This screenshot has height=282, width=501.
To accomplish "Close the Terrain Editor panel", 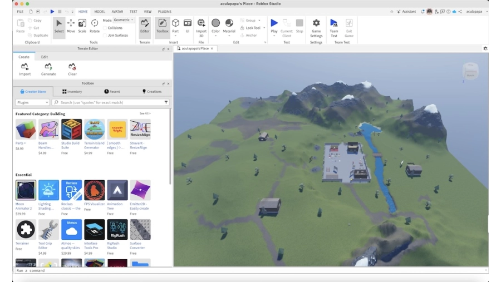I will pos(168,49).
